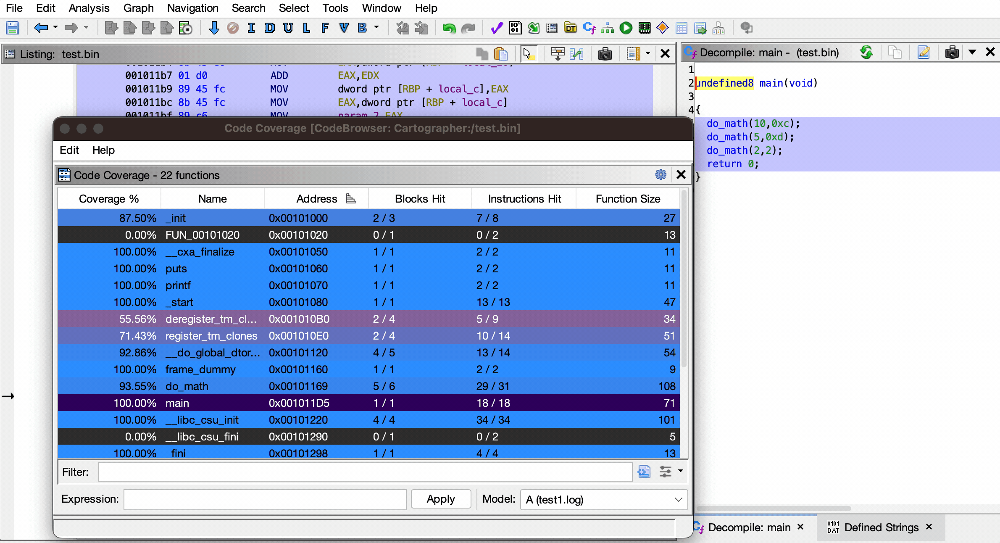Select the Processor/CPU icon in toolbar
1000x543 pixels.
[x=643, y=28]
